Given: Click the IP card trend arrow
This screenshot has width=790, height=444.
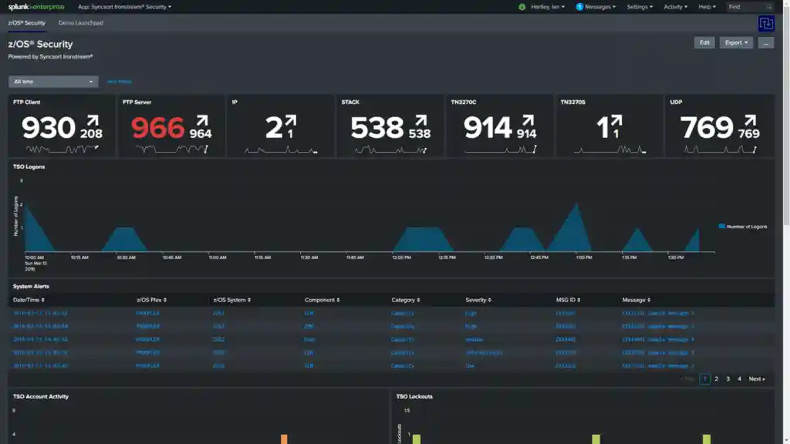Looking at the screenshot, I should [291, 121].
